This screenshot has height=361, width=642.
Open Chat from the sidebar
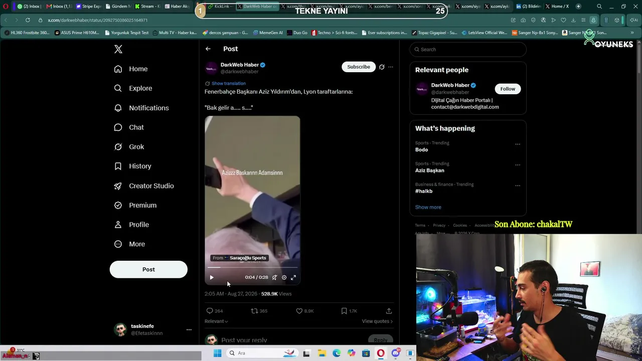129,127
